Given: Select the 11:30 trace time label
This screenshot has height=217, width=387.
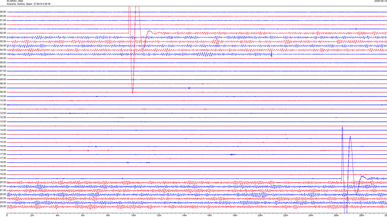Looking at the screenshot, I should tap(3, 109).
